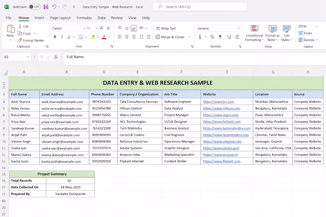
Task: Click the Cut scissors icon
Action: 20,26
